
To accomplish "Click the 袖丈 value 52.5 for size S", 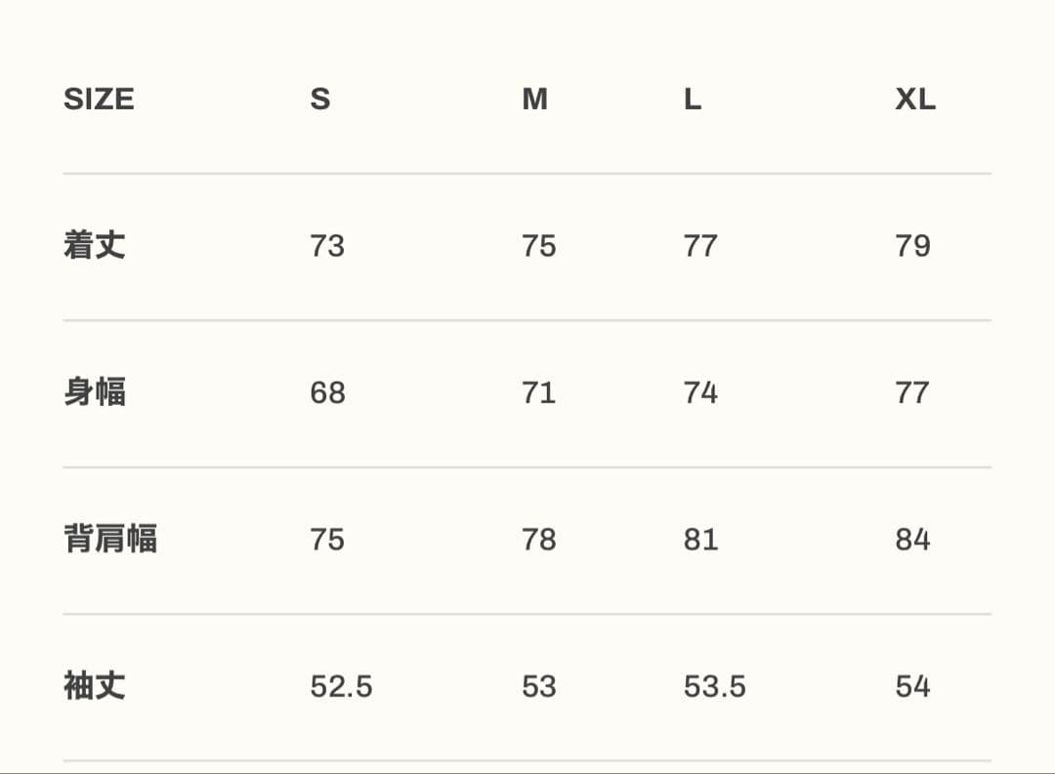I will (341, 687).
